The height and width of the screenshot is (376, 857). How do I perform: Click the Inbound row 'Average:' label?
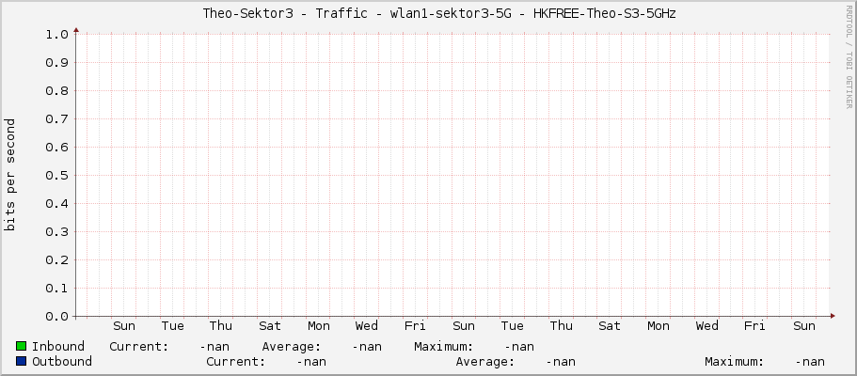click(292, 347)
